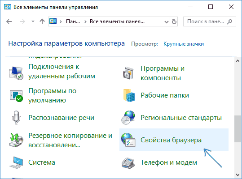Click the Backup and Restore drive icon
Screen dimensions: 242x179
tap(16, 140)
